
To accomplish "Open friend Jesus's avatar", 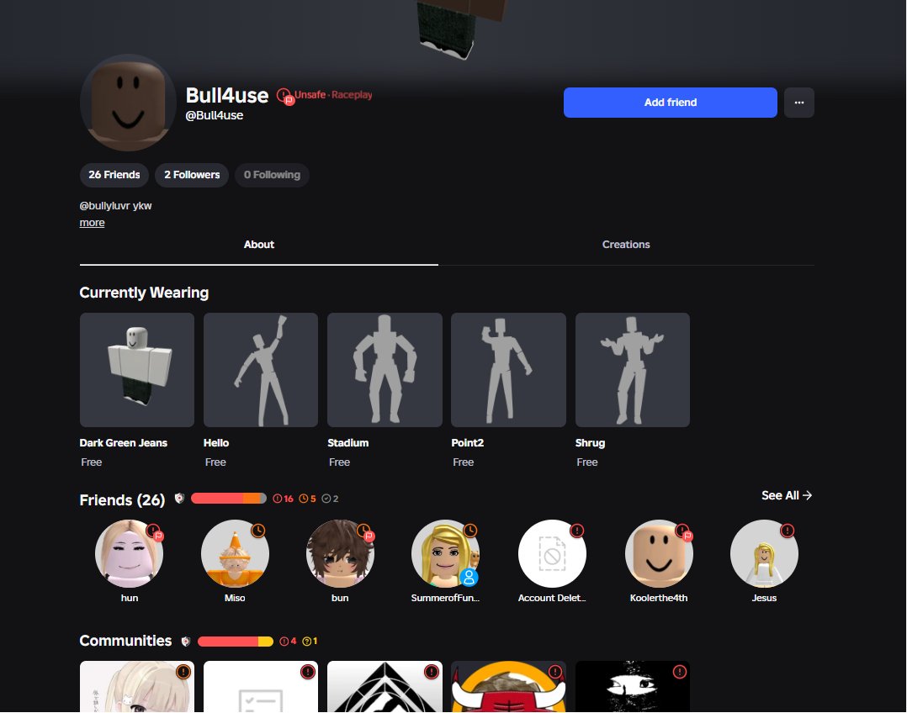I will (x=764, y=553).
